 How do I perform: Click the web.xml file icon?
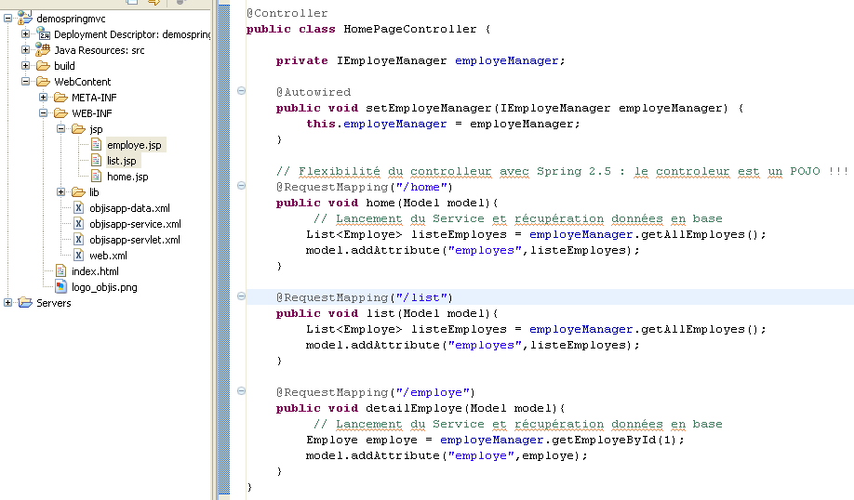click(78, 256)
